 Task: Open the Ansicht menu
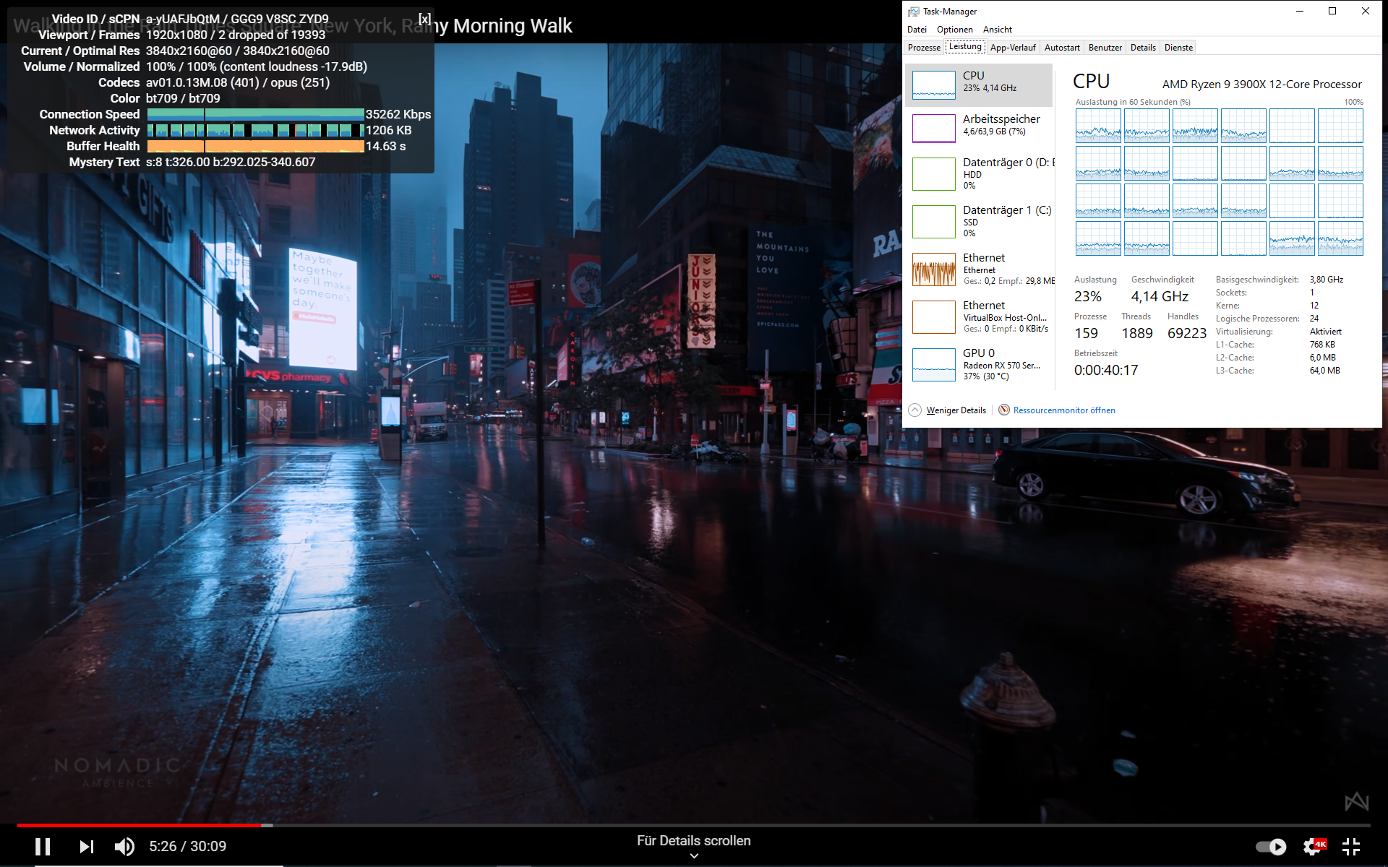point(997,30)
